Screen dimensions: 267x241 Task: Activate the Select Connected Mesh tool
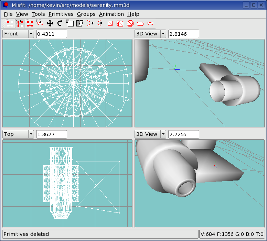point(30,23)
